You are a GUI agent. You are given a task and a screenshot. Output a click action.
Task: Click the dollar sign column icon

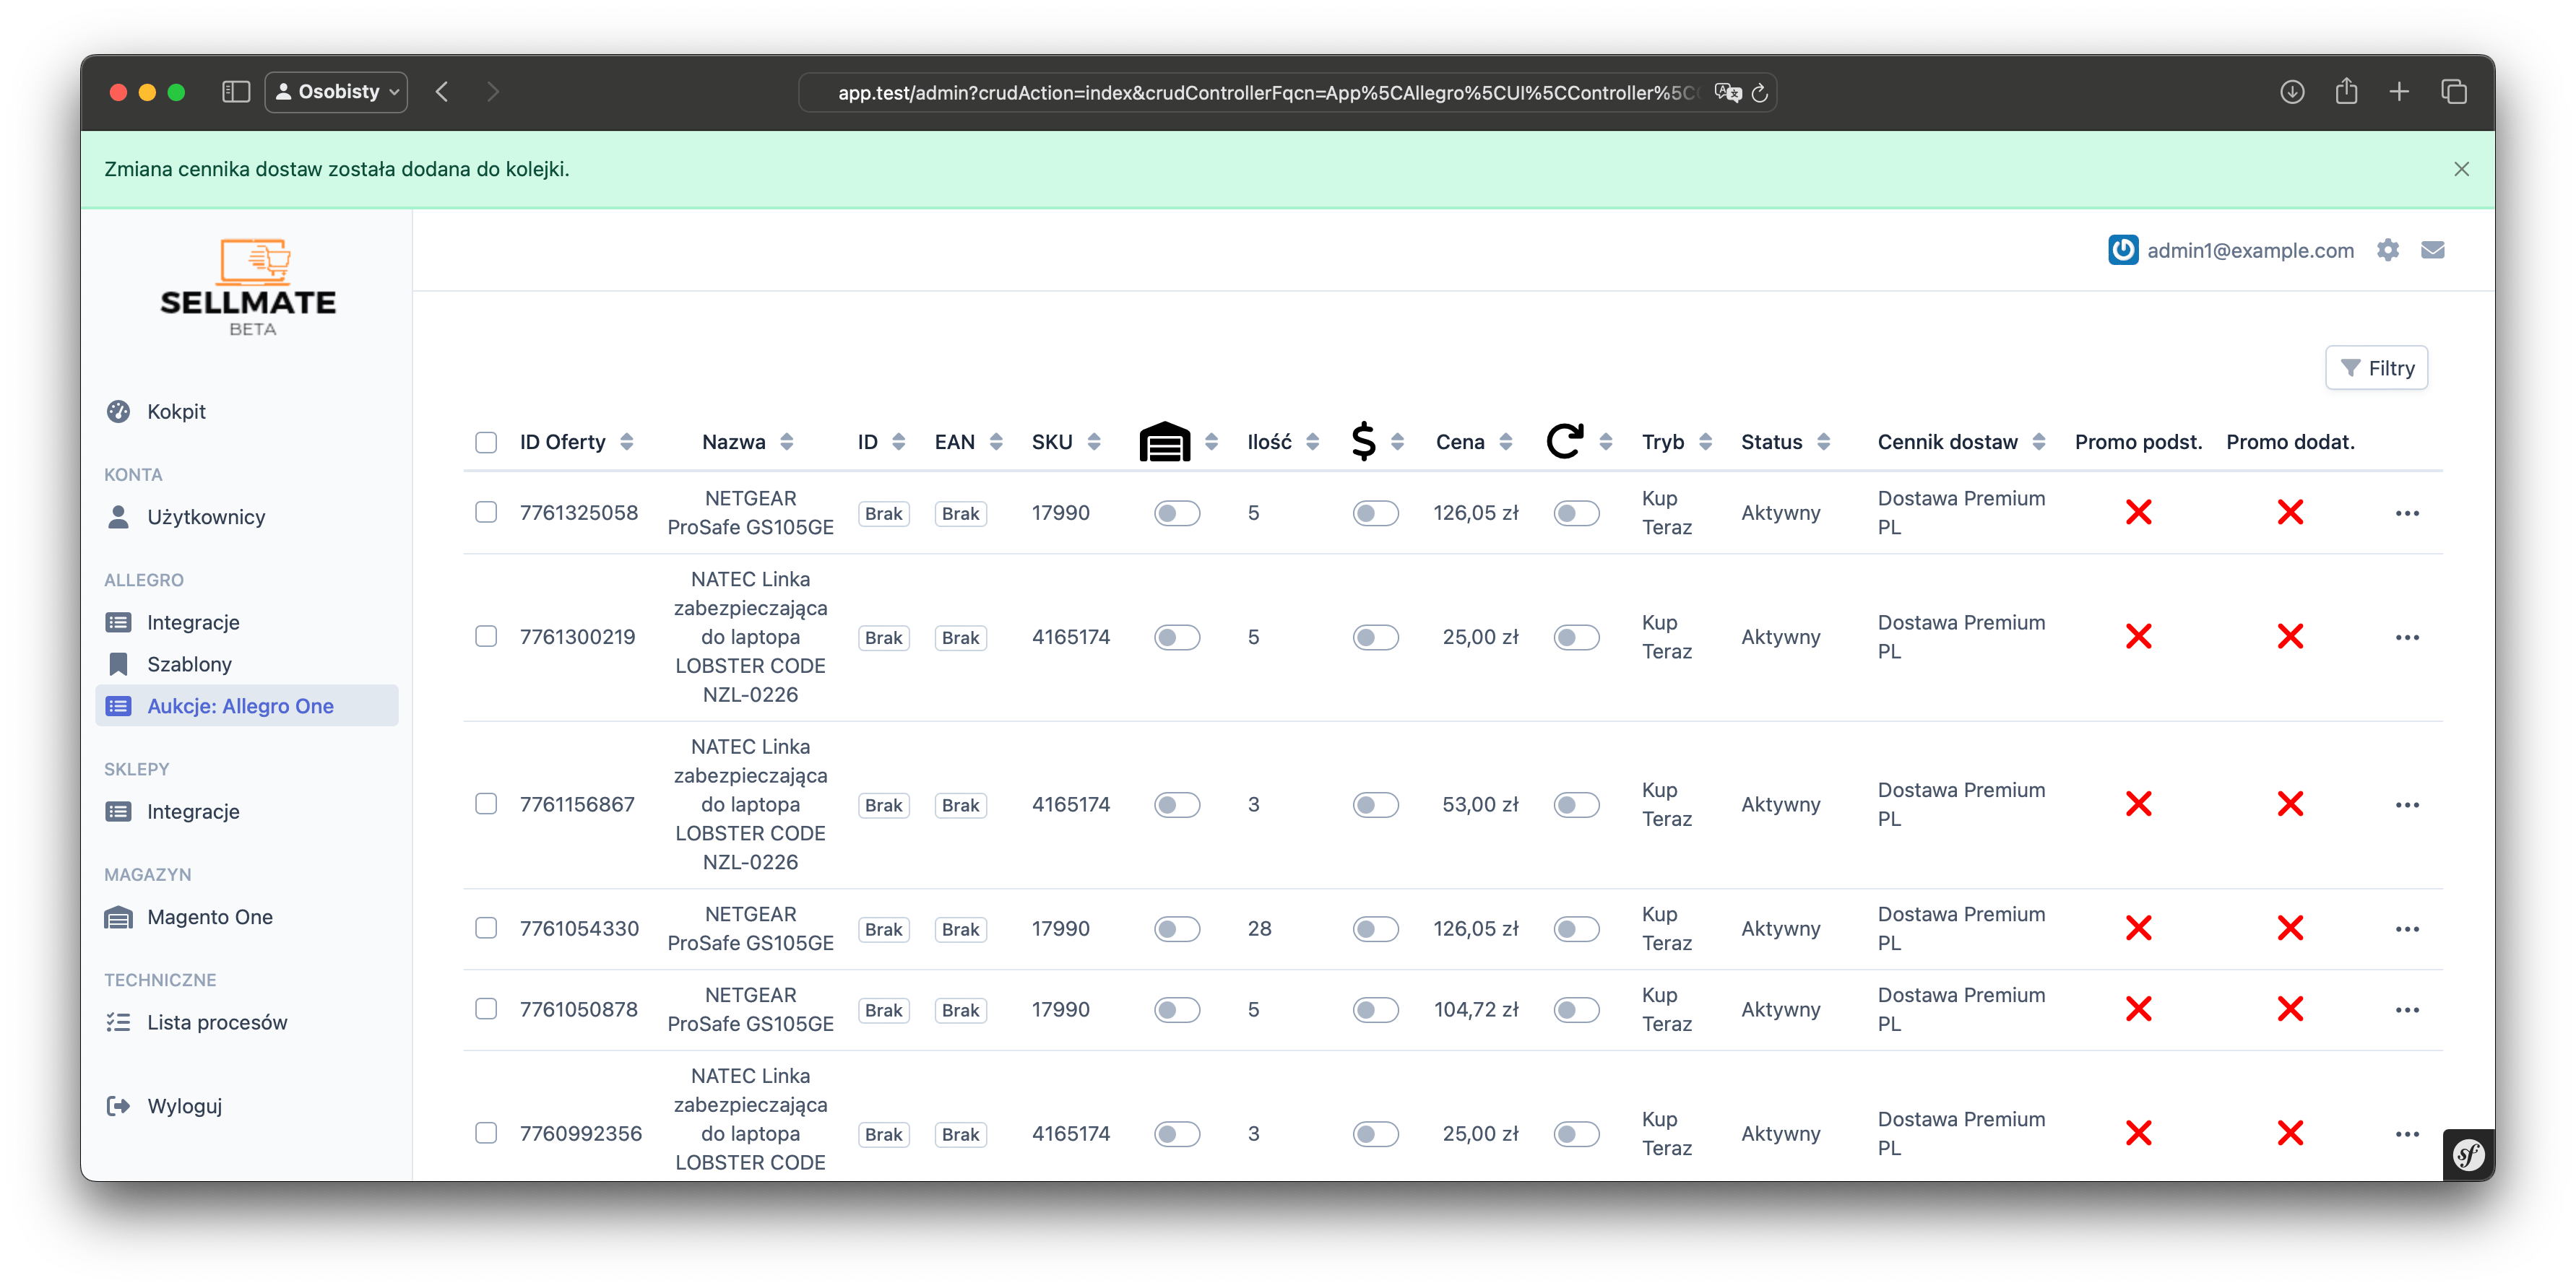(1363, 442)
